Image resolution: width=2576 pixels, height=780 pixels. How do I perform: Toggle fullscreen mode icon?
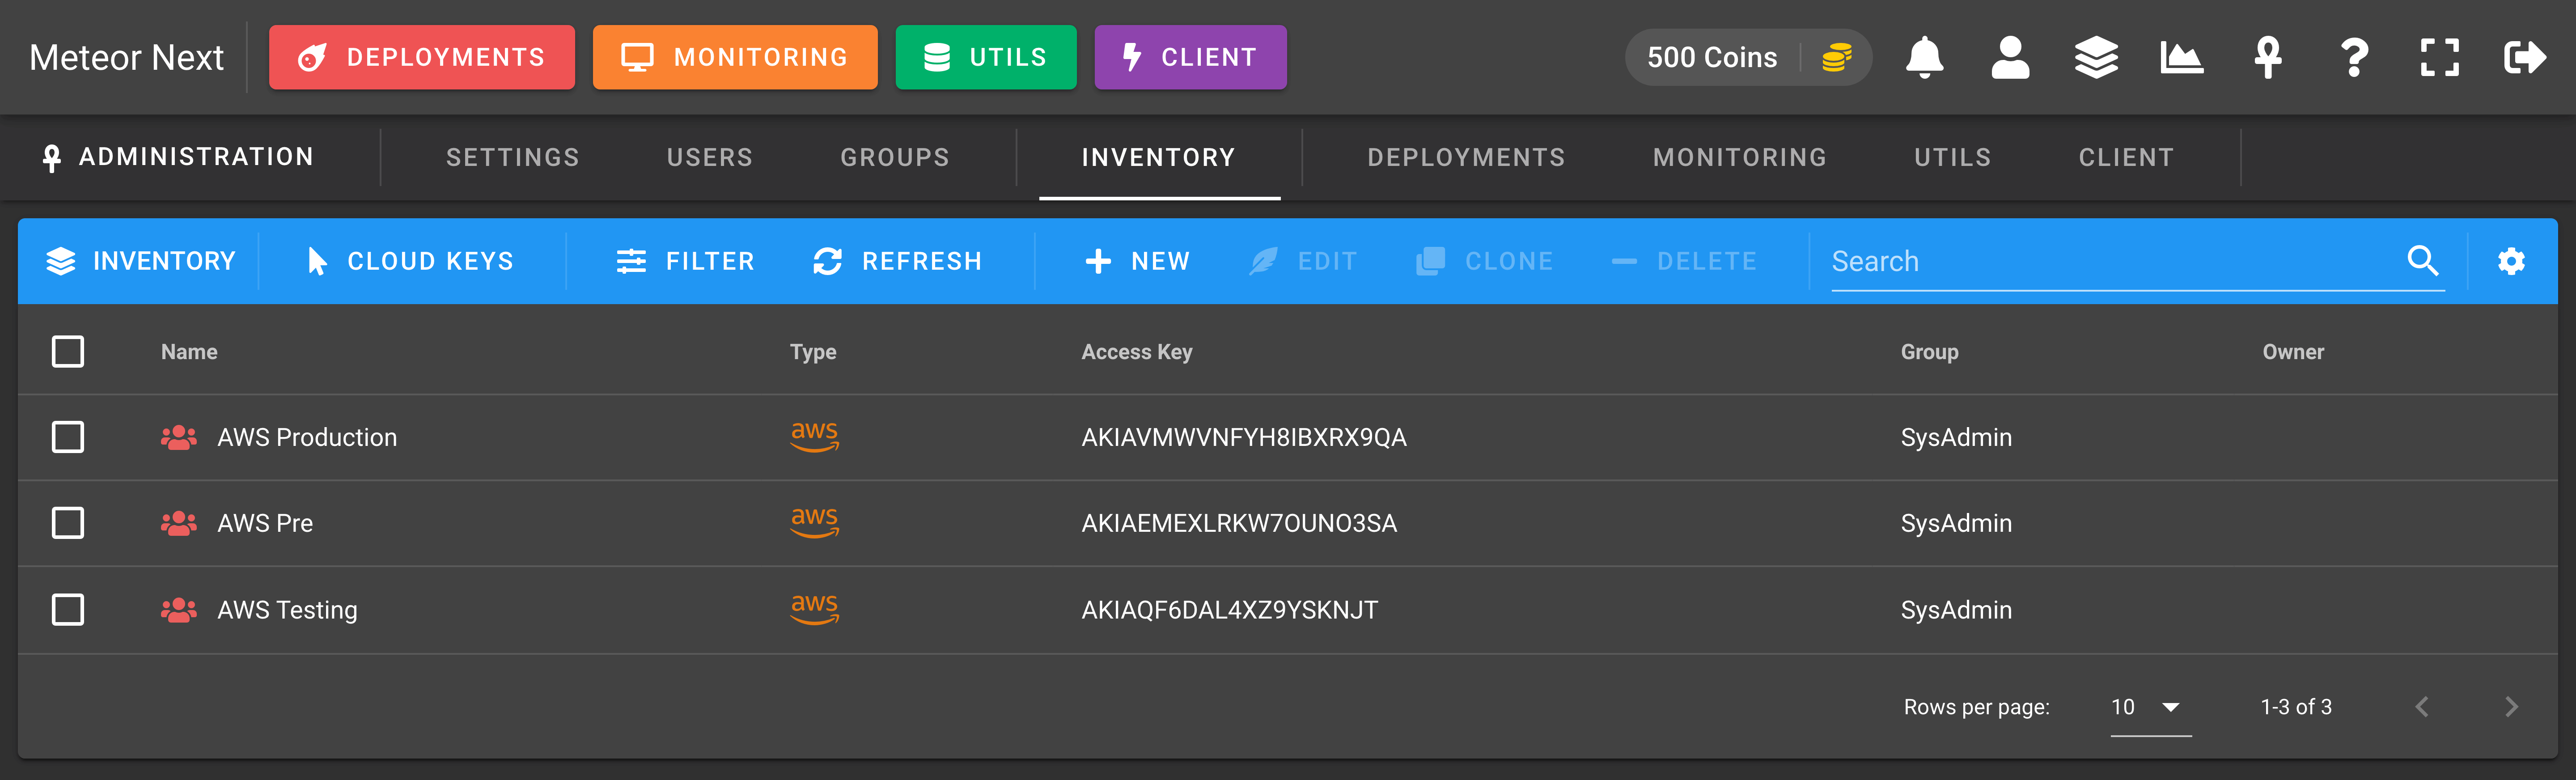click(2440, 58)
